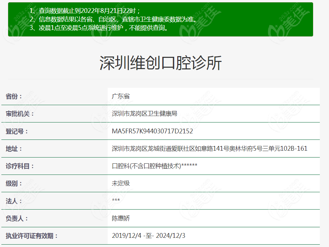Click the 法人 label
The width and height of the screenshot is (329, 247).
pyautogui.click(x=14, y=201)
